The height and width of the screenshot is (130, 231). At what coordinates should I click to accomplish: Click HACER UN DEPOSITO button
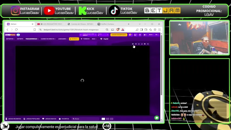coord(119,35)
